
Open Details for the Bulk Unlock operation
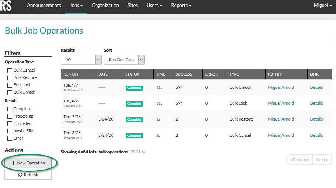(316, 87)
